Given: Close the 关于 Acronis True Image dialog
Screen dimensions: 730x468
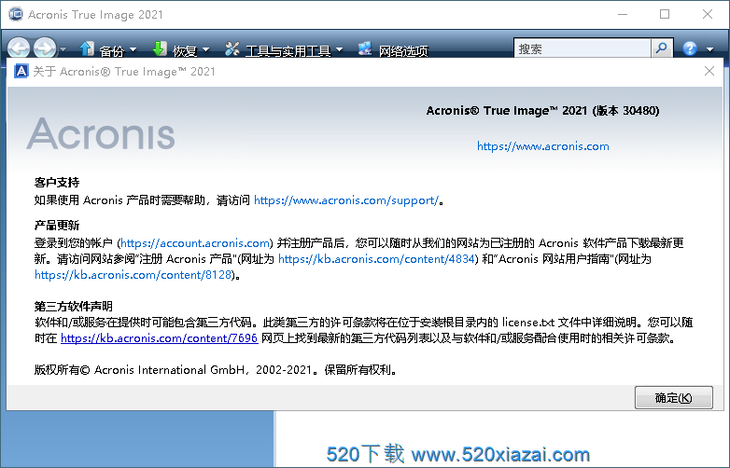Looking at the screenshot, I should (709, 71).
